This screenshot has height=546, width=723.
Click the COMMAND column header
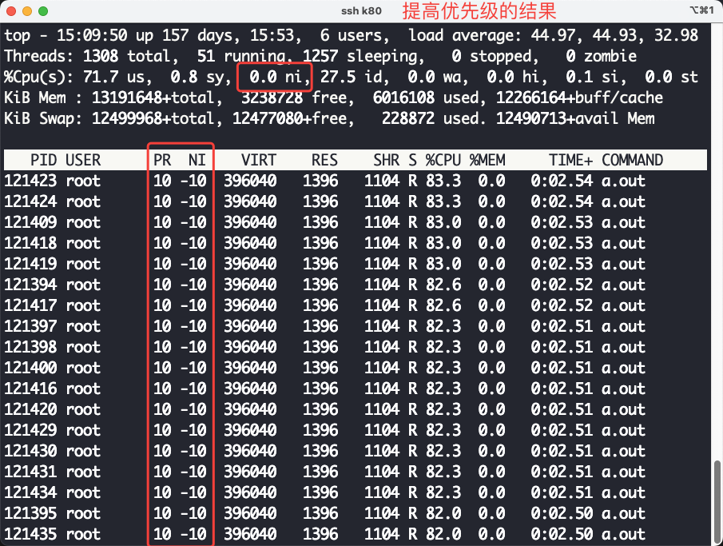(x=633, y=160)
